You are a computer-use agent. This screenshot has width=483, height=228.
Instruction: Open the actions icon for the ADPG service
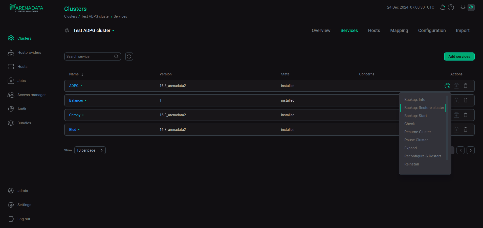click(x=447, y=86)
